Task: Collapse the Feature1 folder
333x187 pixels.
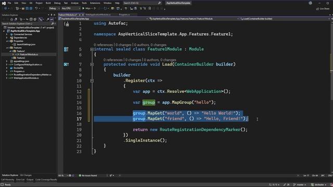Action: tap(10, 51)
